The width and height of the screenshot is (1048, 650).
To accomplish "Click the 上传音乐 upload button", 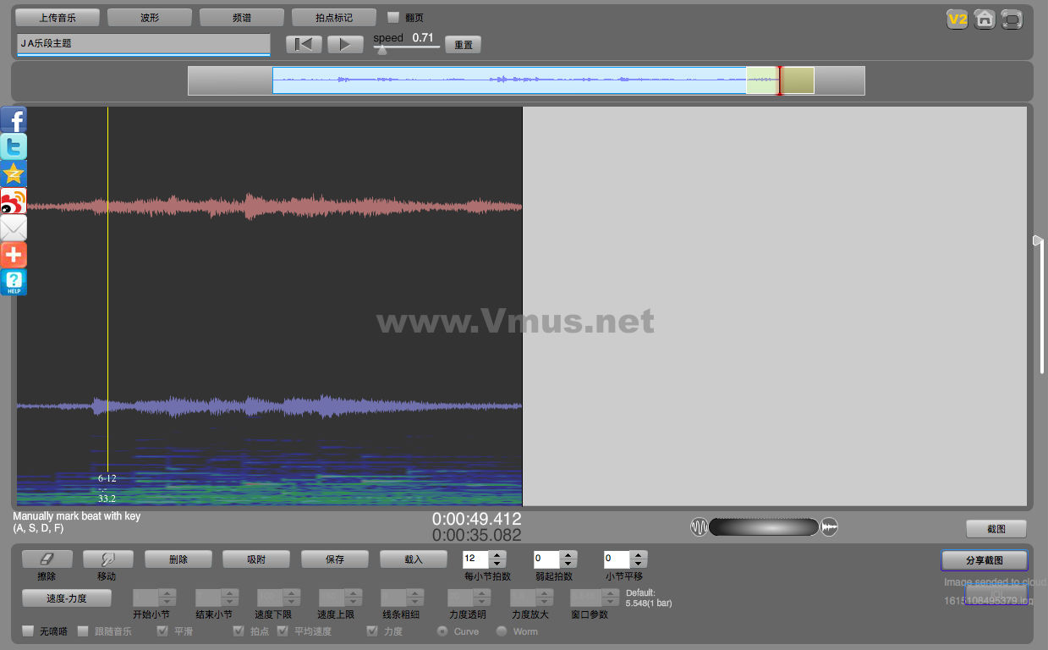I will click(58, 17).
